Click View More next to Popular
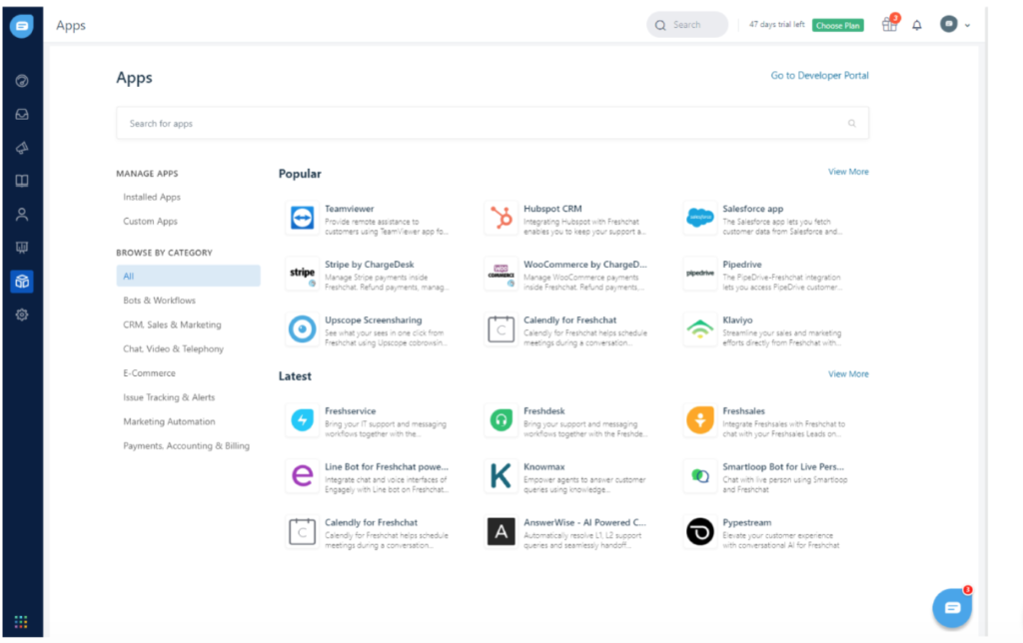Screen dimensions: 1023x643 click(x=848, y=172)
